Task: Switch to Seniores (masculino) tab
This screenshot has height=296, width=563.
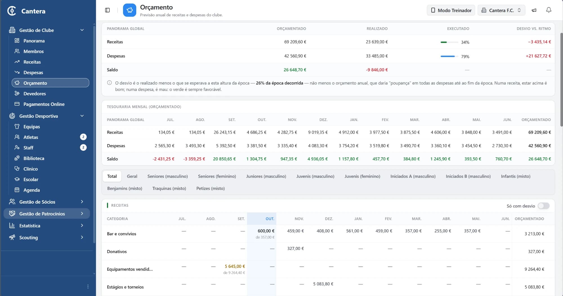Action: 167,176
